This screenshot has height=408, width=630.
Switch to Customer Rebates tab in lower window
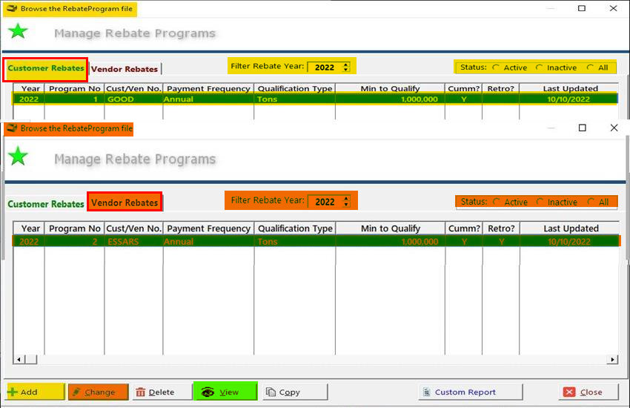click(46, 204)
